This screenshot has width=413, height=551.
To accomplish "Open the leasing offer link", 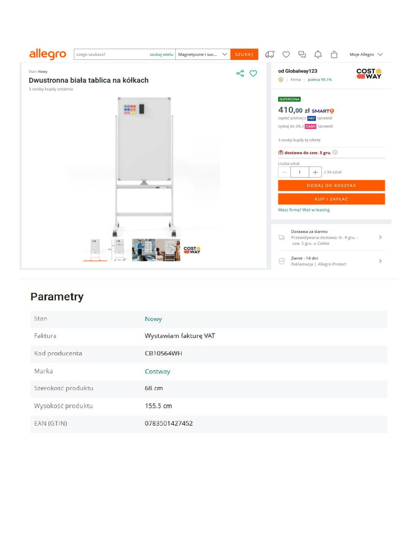I will [304, 210].
